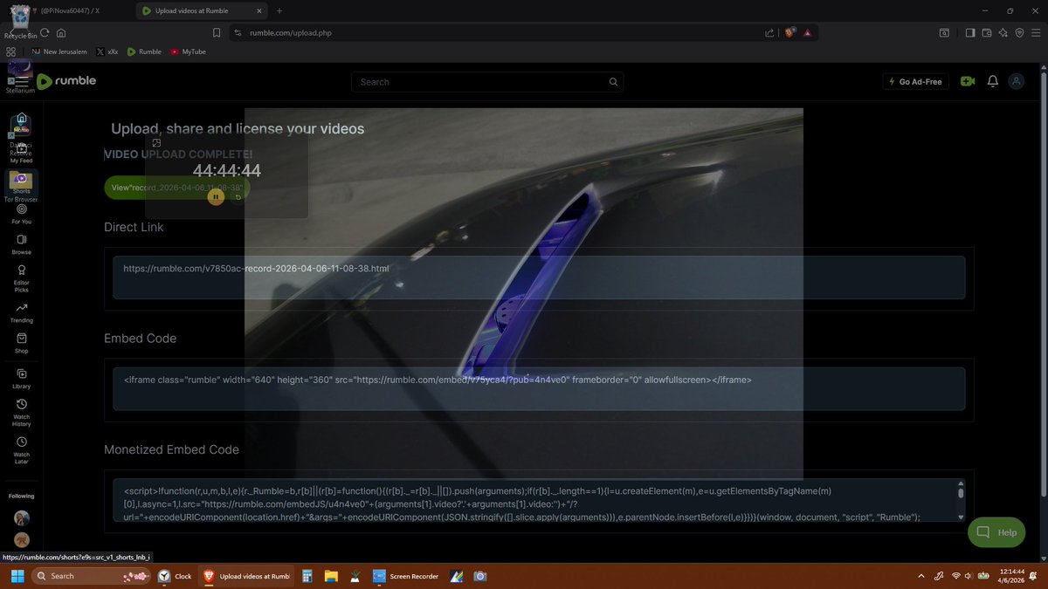Pause the screen recorder overlay

[216, 197]
